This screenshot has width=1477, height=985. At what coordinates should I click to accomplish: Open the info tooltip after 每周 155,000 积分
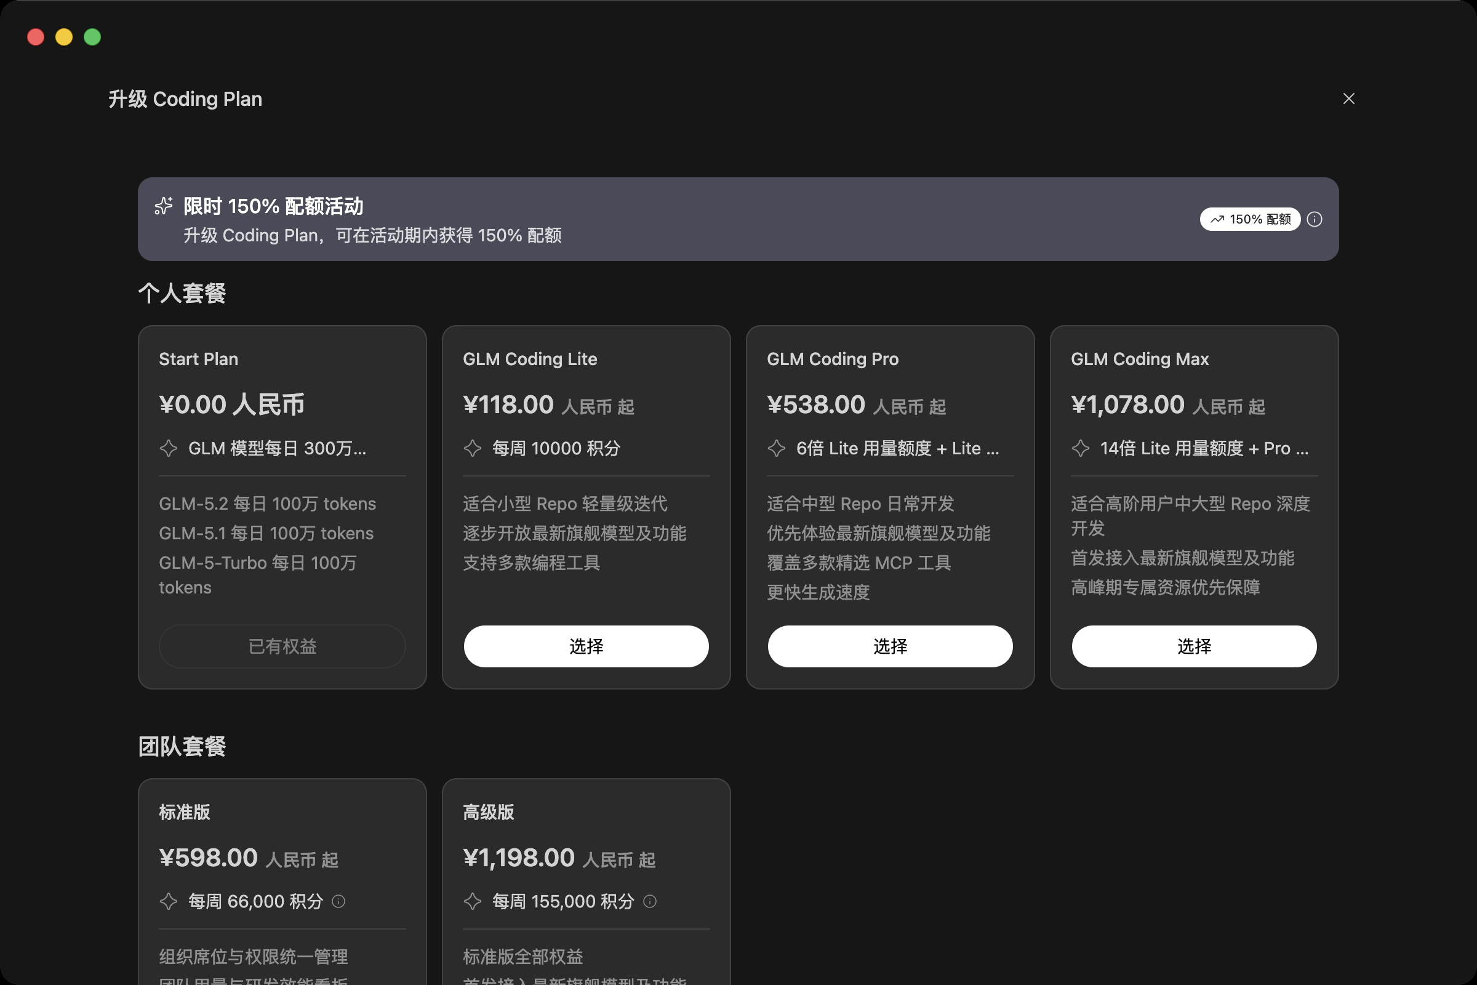(650, 901)
